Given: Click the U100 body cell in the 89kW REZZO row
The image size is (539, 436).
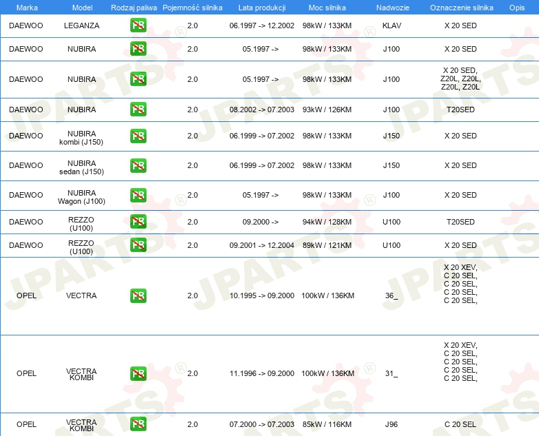Looking at the screenshot, I should tap(391, 245).
